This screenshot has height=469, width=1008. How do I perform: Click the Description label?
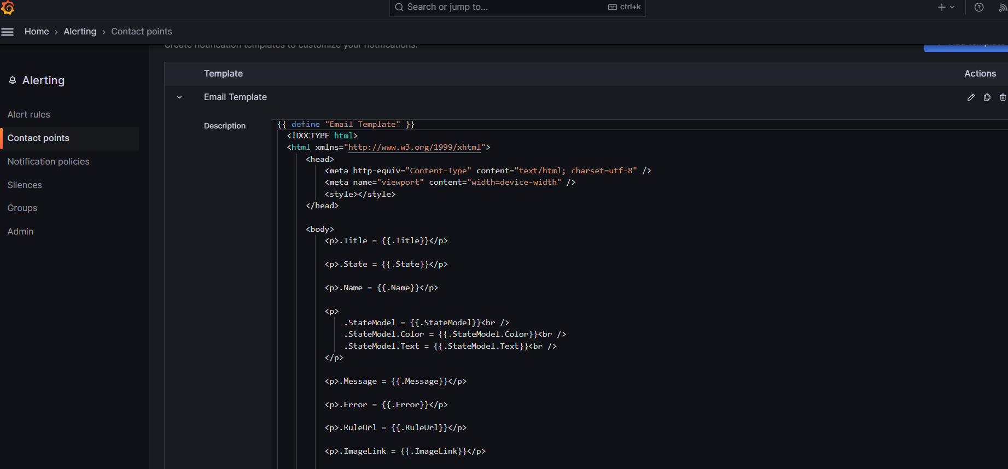[x=225, y=126]
